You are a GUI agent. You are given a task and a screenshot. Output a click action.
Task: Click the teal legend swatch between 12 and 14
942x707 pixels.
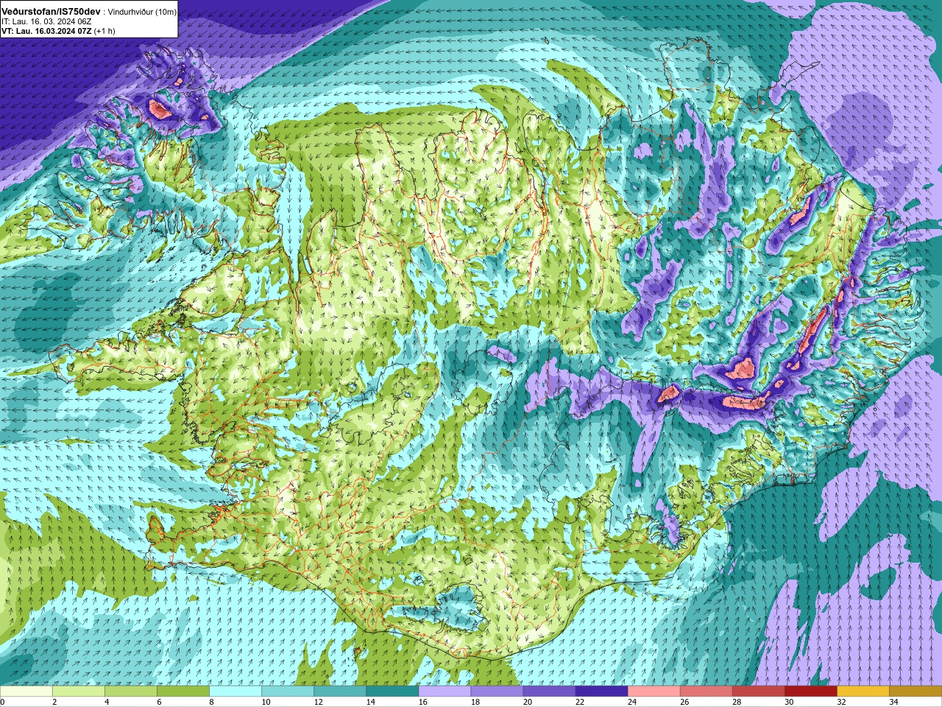coord(340,692)
